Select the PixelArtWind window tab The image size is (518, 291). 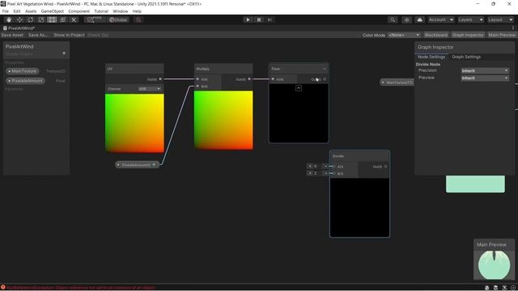click(x=19, y=28)
